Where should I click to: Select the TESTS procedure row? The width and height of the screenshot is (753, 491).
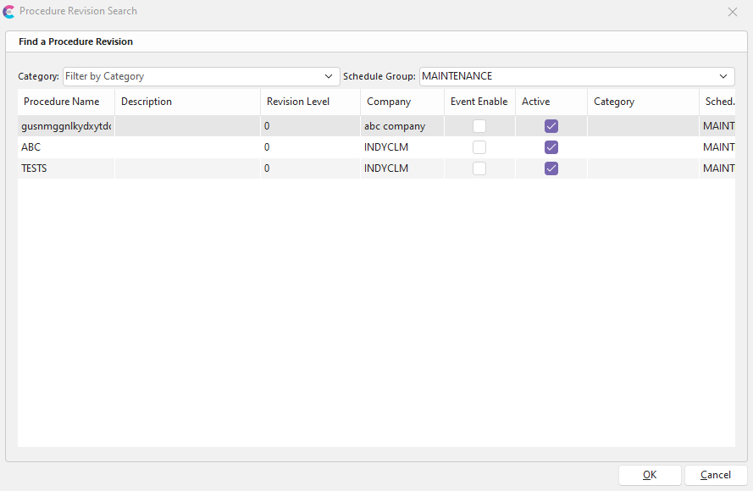coord(34,168)
